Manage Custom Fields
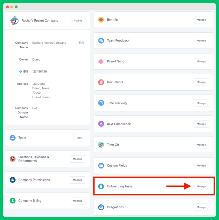219x220 pixels. (201, 165)
